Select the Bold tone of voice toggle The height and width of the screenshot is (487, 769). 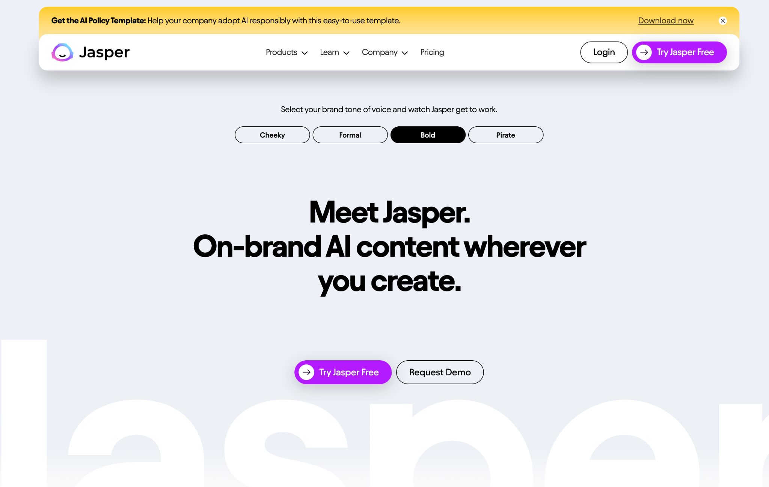click(x=428, y=134)
